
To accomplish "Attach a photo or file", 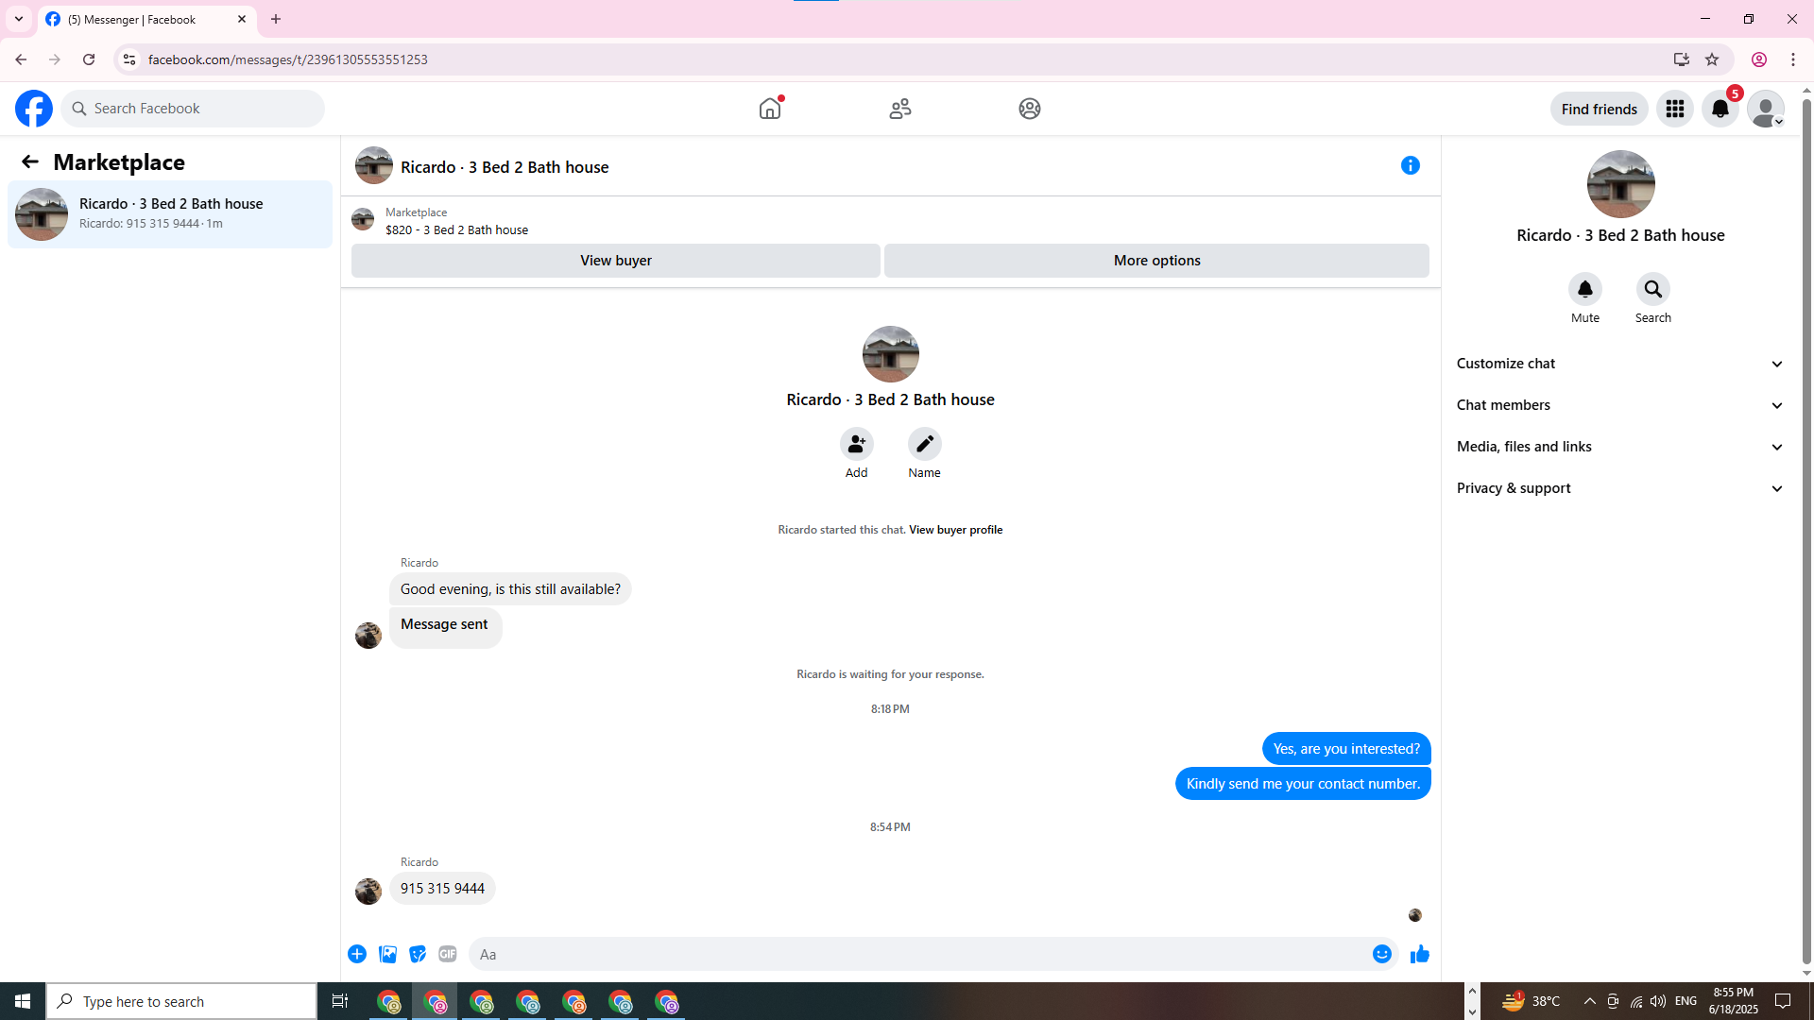I will (387, 954).
